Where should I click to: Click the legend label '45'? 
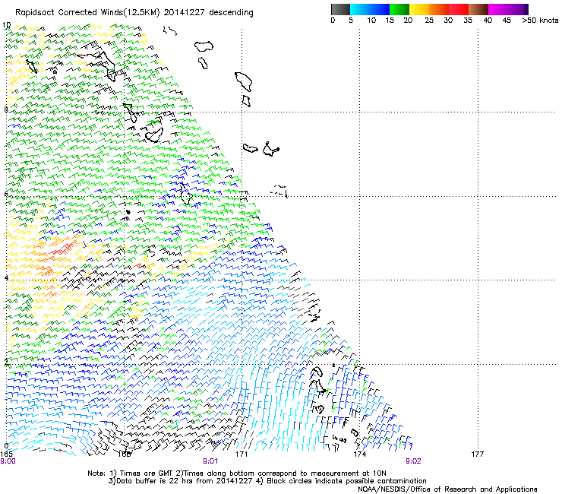(x=507, y=21)
